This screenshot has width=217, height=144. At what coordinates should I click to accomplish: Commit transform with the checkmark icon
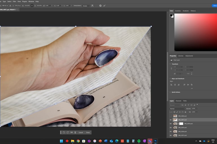point(104,5)
